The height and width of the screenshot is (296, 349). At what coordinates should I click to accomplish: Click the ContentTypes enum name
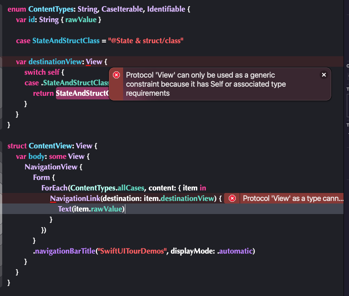coord(51,9)
